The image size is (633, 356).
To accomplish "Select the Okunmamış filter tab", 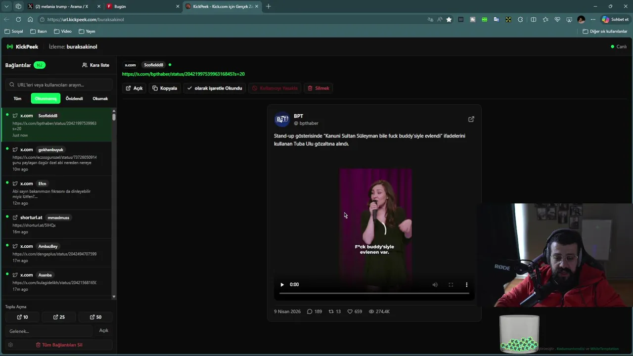I will click(x=45, y=98).
